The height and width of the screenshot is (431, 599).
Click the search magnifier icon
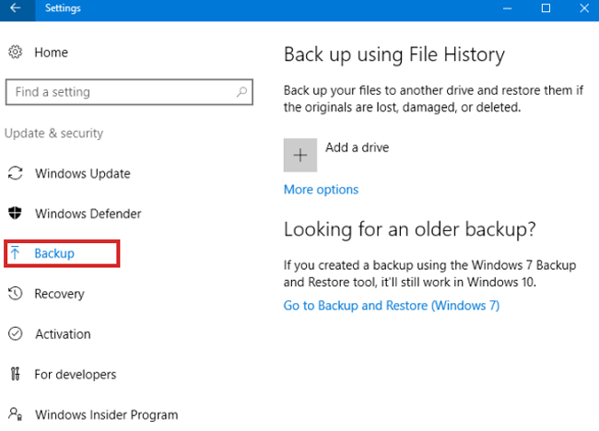click(x=241, y=92)
